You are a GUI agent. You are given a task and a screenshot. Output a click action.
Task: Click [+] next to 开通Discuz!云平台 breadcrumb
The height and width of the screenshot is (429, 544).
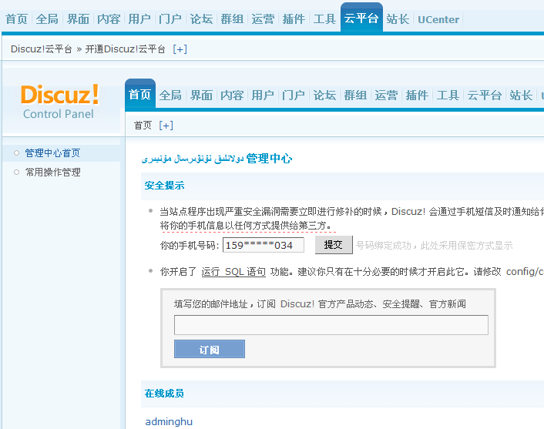(180, 49)
